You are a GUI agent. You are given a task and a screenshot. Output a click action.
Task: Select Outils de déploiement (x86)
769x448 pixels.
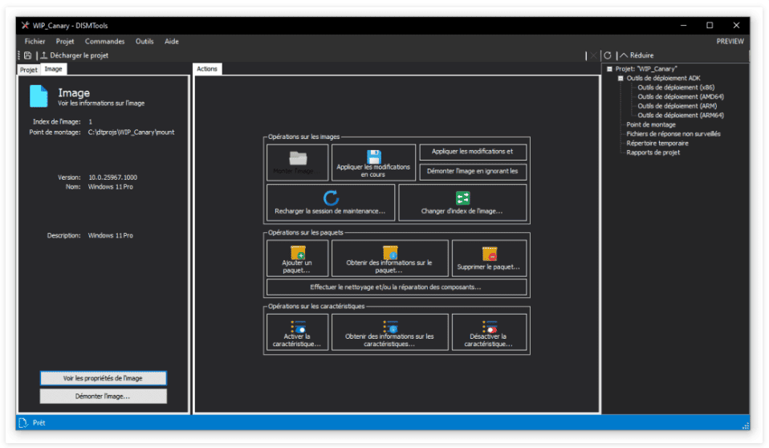click(x=676, y=88)
